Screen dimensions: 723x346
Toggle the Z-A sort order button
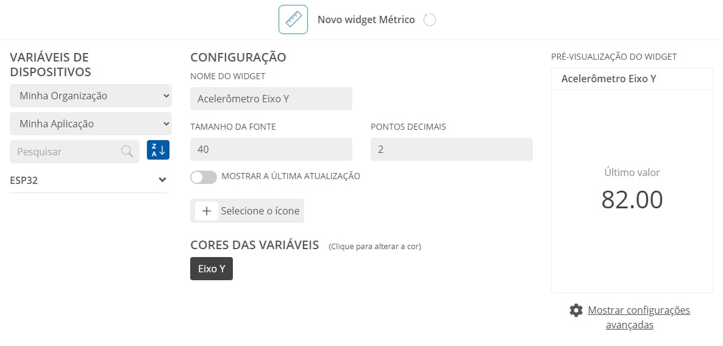(158, 150)
